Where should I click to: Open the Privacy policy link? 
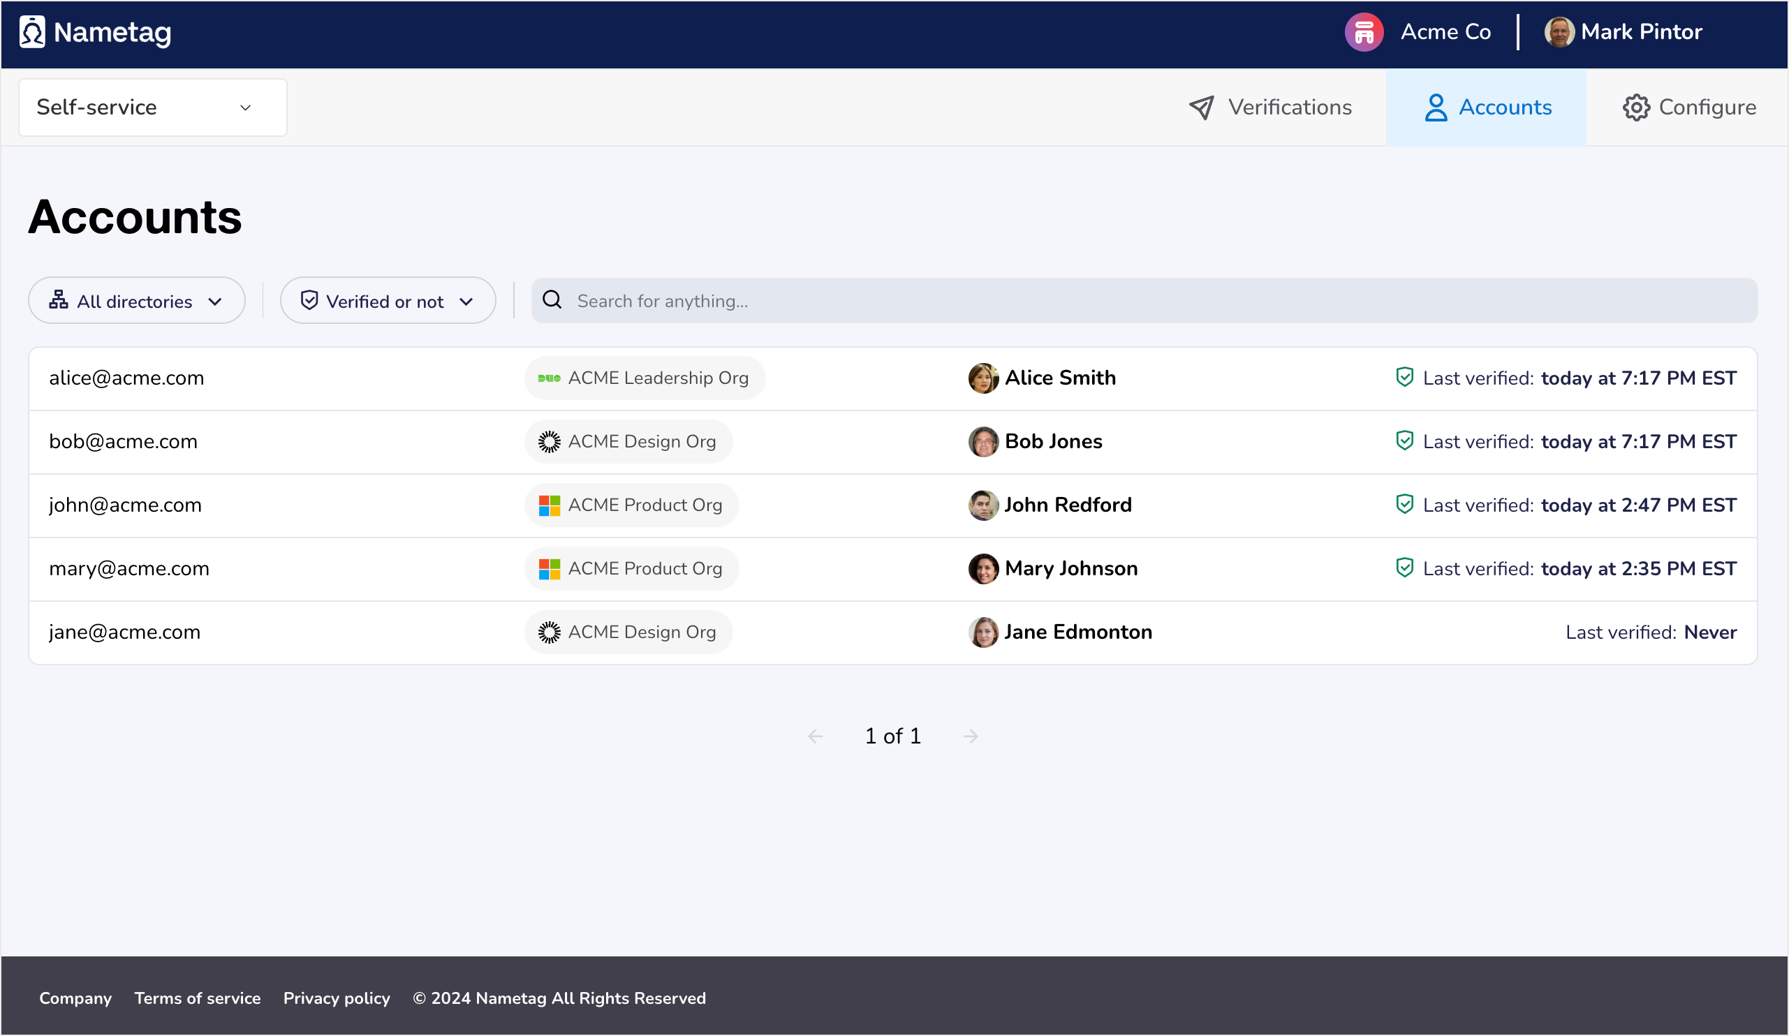click(337, 998)
